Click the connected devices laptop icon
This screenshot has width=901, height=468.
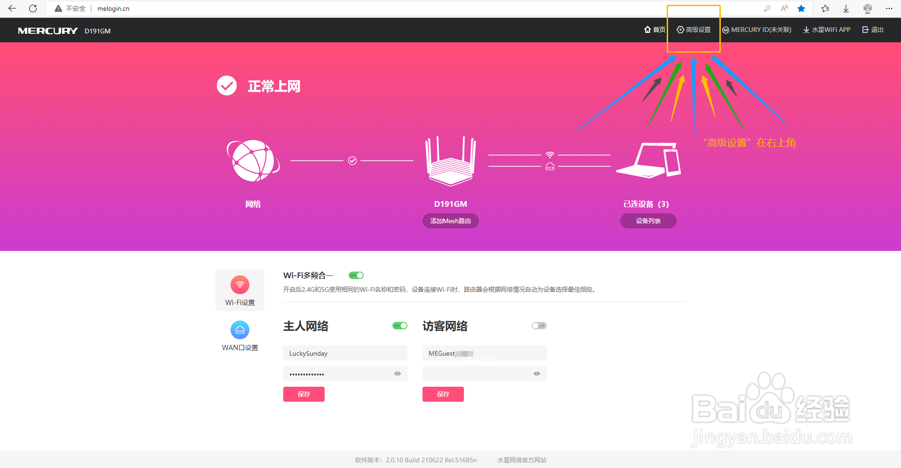648,160
